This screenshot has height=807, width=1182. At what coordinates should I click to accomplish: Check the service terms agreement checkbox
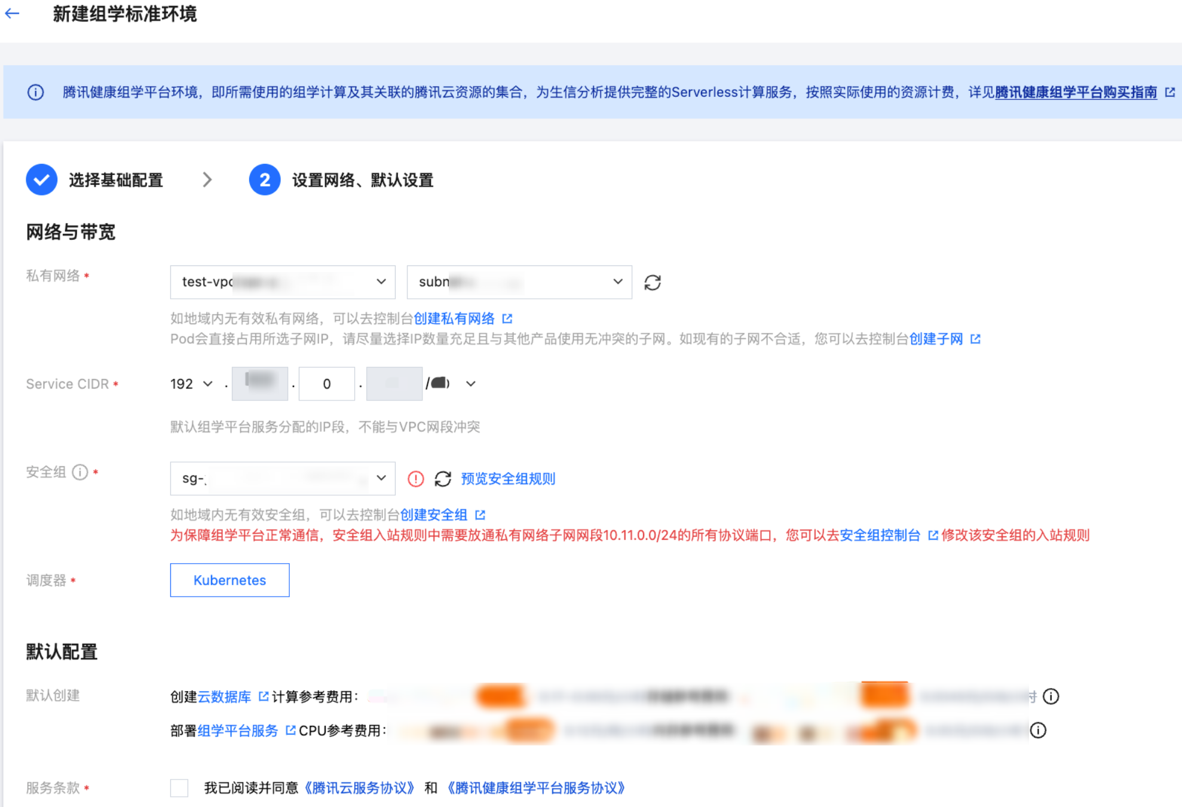(179, 788)
